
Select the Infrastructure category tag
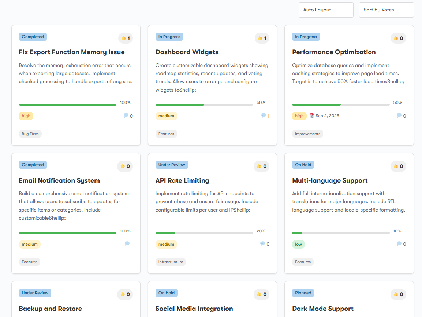click(x=171, y=262)
